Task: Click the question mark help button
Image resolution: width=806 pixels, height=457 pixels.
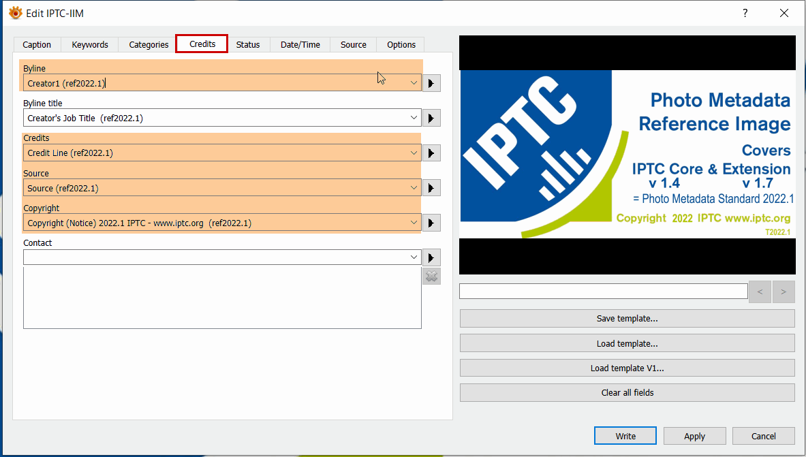Action: [x=745, y=13]
